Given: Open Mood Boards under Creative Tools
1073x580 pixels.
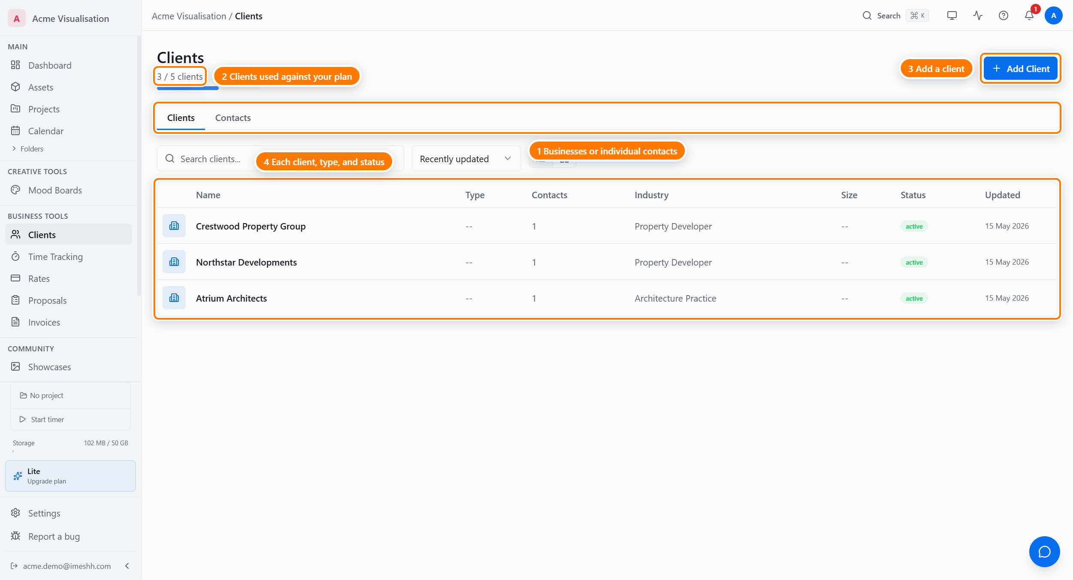Looking at the screenshot, I should click(69, 190).
